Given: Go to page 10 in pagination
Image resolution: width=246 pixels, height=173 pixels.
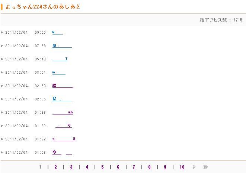Looking at the screenshot, I should click(x=182, y=167).
